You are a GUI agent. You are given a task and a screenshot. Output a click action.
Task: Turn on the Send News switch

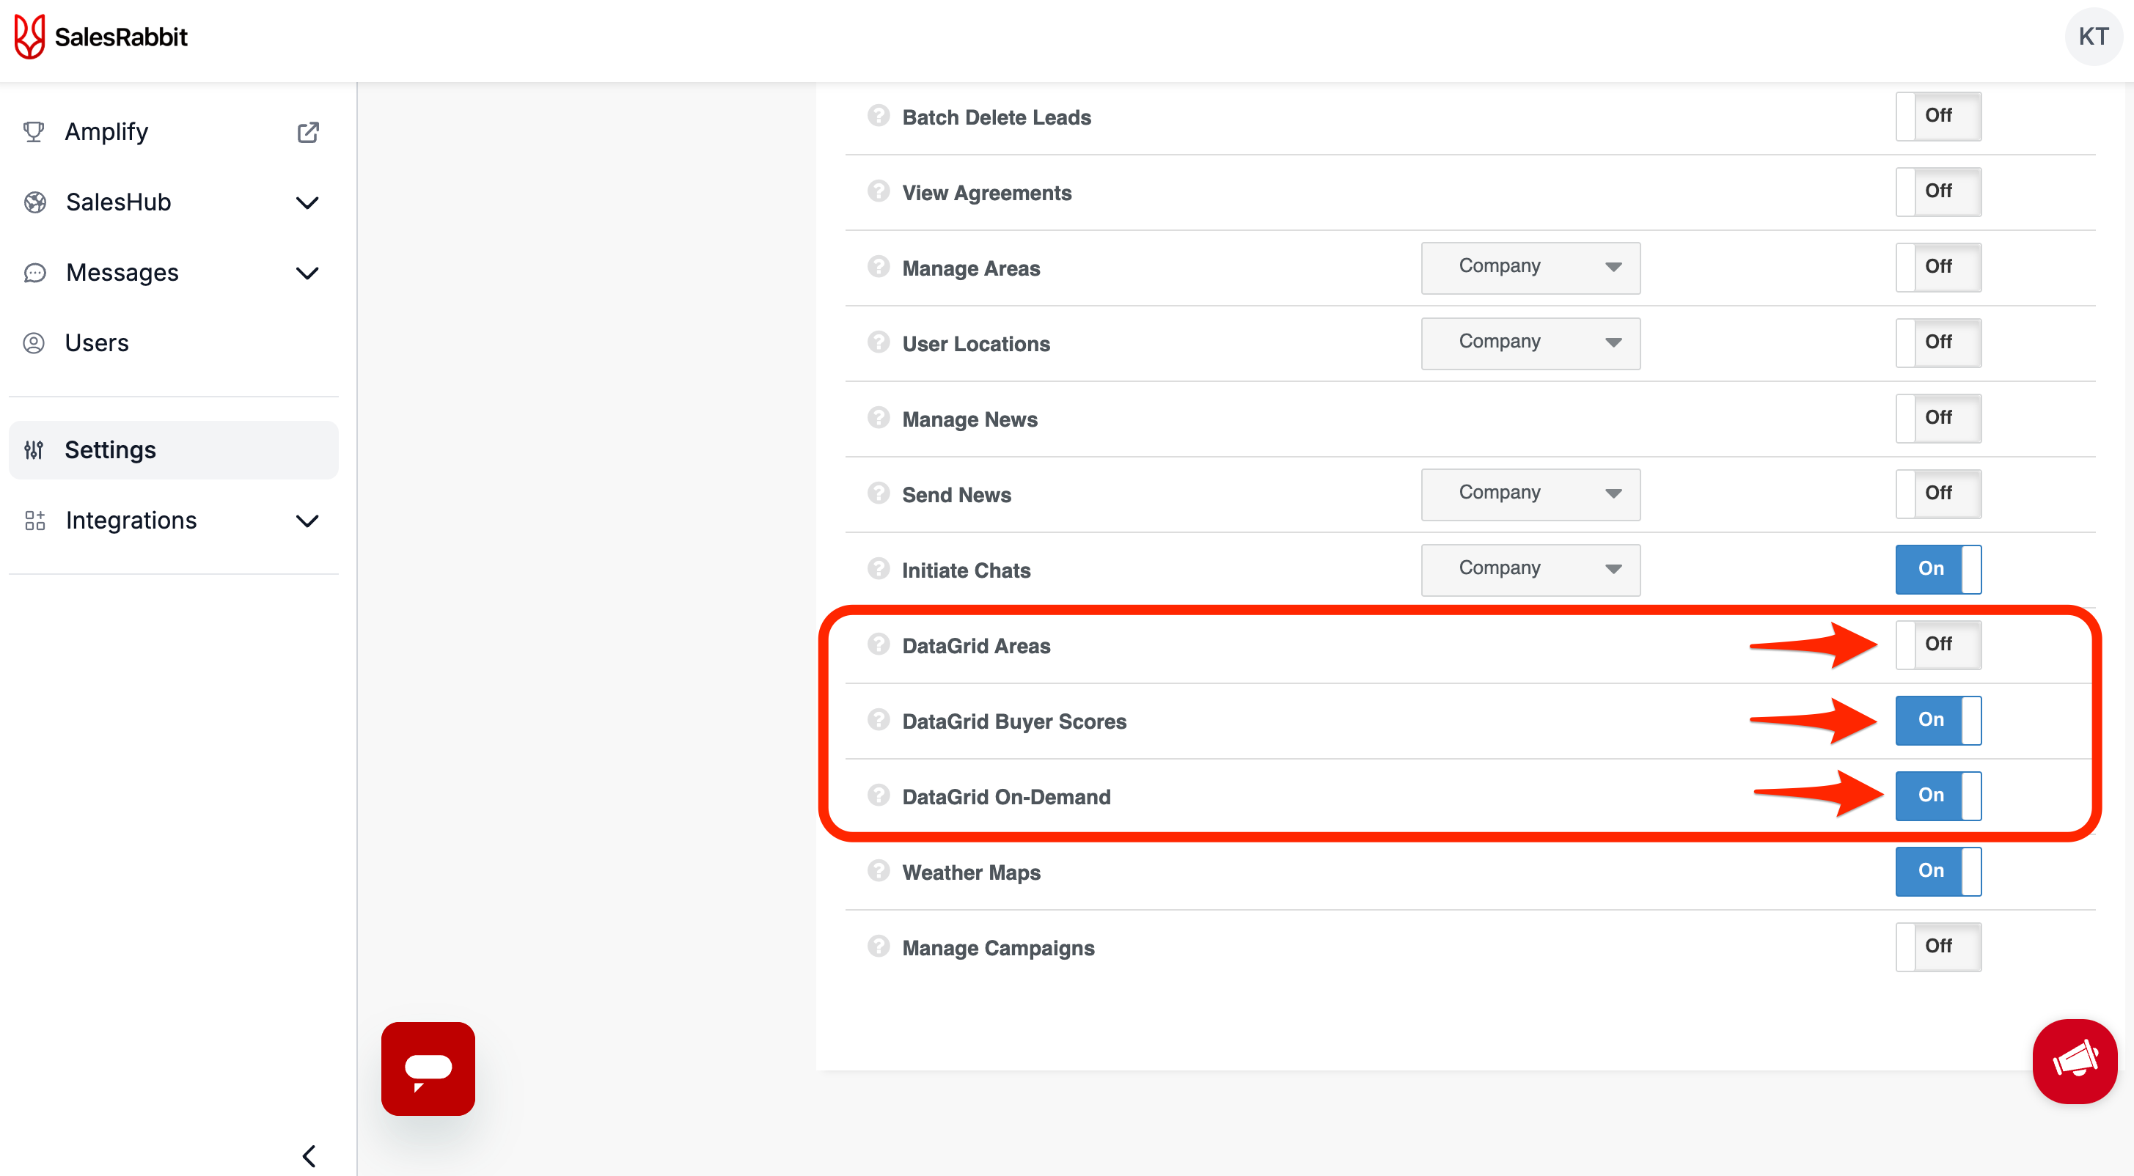[1937, 493]
